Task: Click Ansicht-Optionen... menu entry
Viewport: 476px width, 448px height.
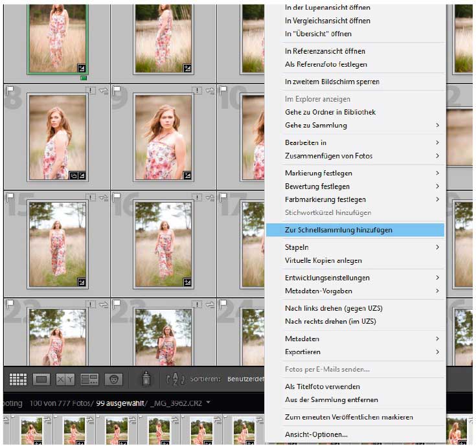Action: click(316, 434)
